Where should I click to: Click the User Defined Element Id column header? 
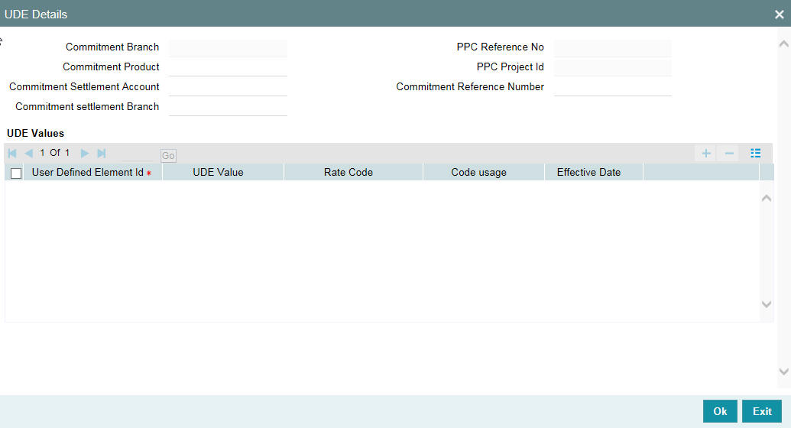tap(92, 172)
